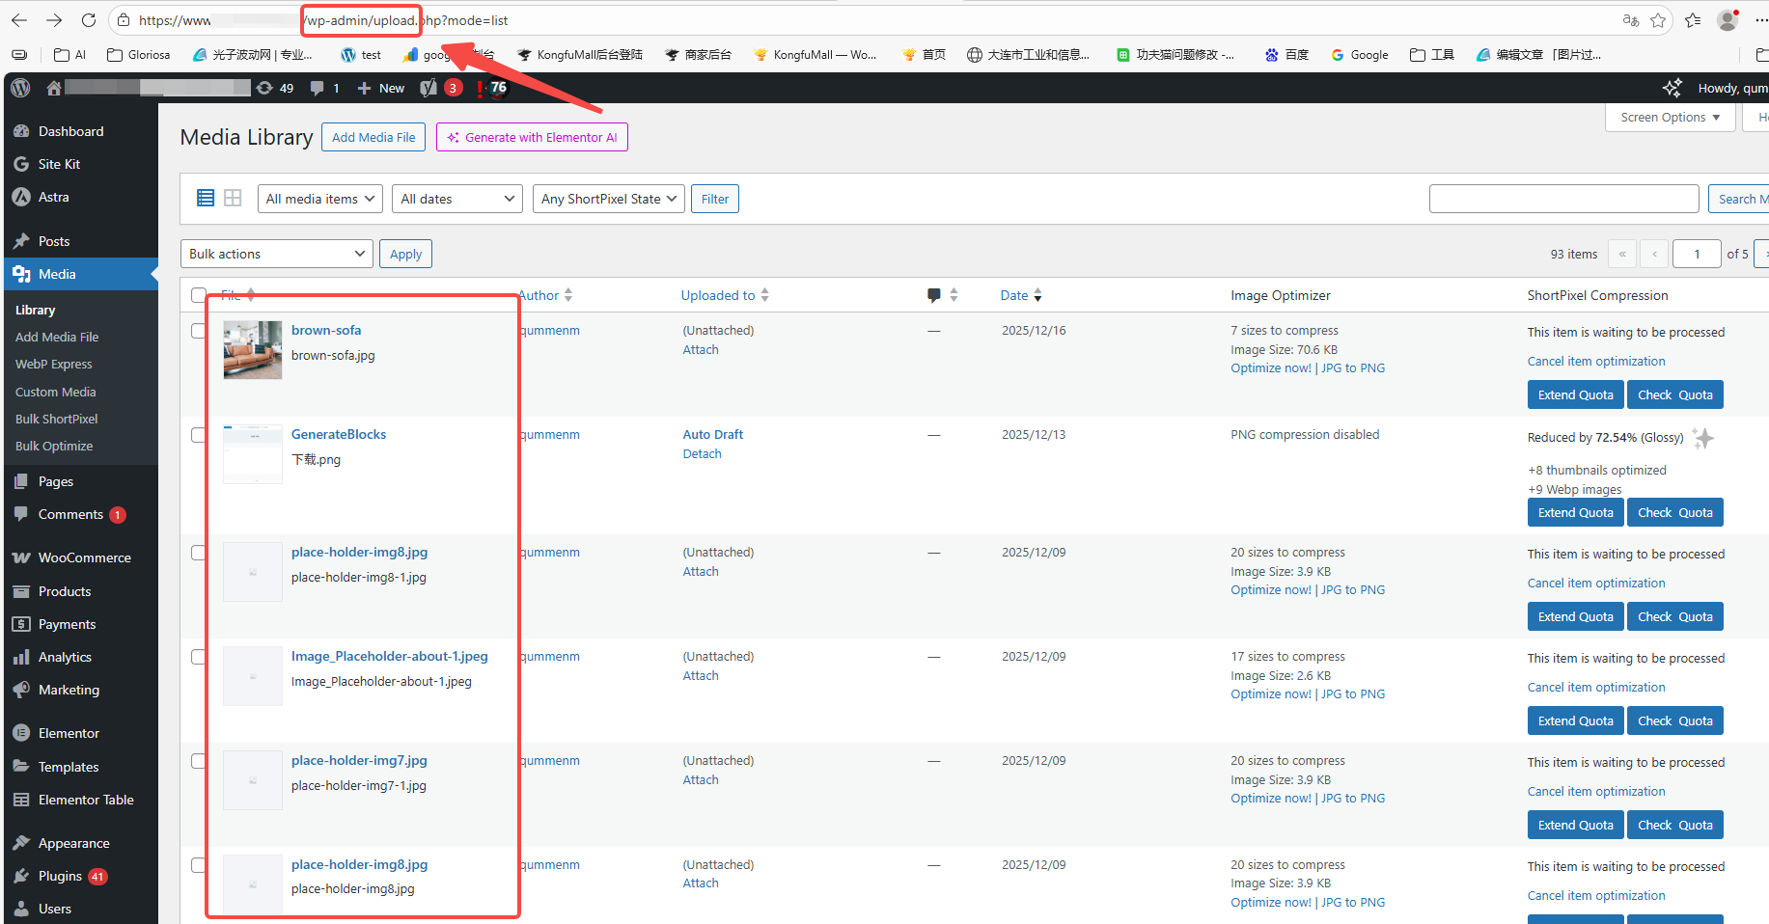1769x924 pixels.
Task: Tick the GenerateBlocks row checkbox
Action: click(199, 435)
